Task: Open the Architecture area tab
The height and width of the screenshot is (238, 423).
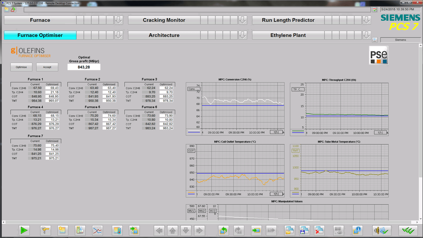Action: pyautogui.click(x=164, y=35)
